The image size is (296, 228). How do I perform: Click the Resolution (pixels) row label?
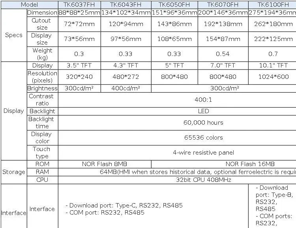point(42,77)
